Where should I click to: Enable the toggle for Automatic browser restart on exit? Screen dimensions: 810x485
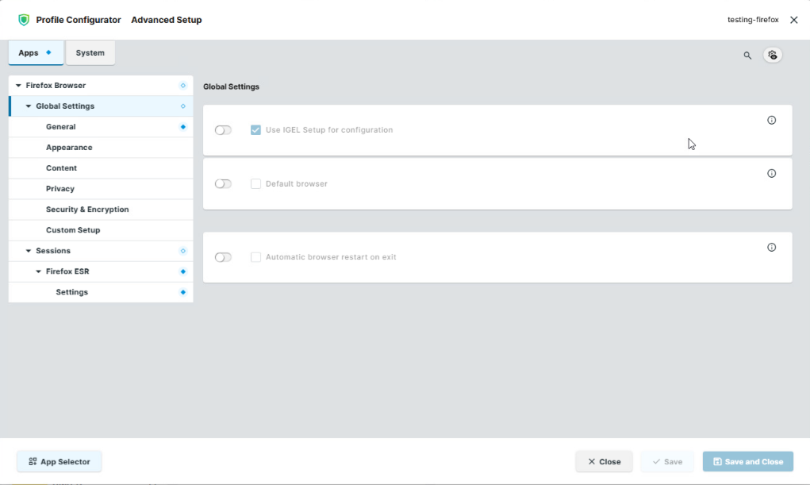[x=223, y=257]
